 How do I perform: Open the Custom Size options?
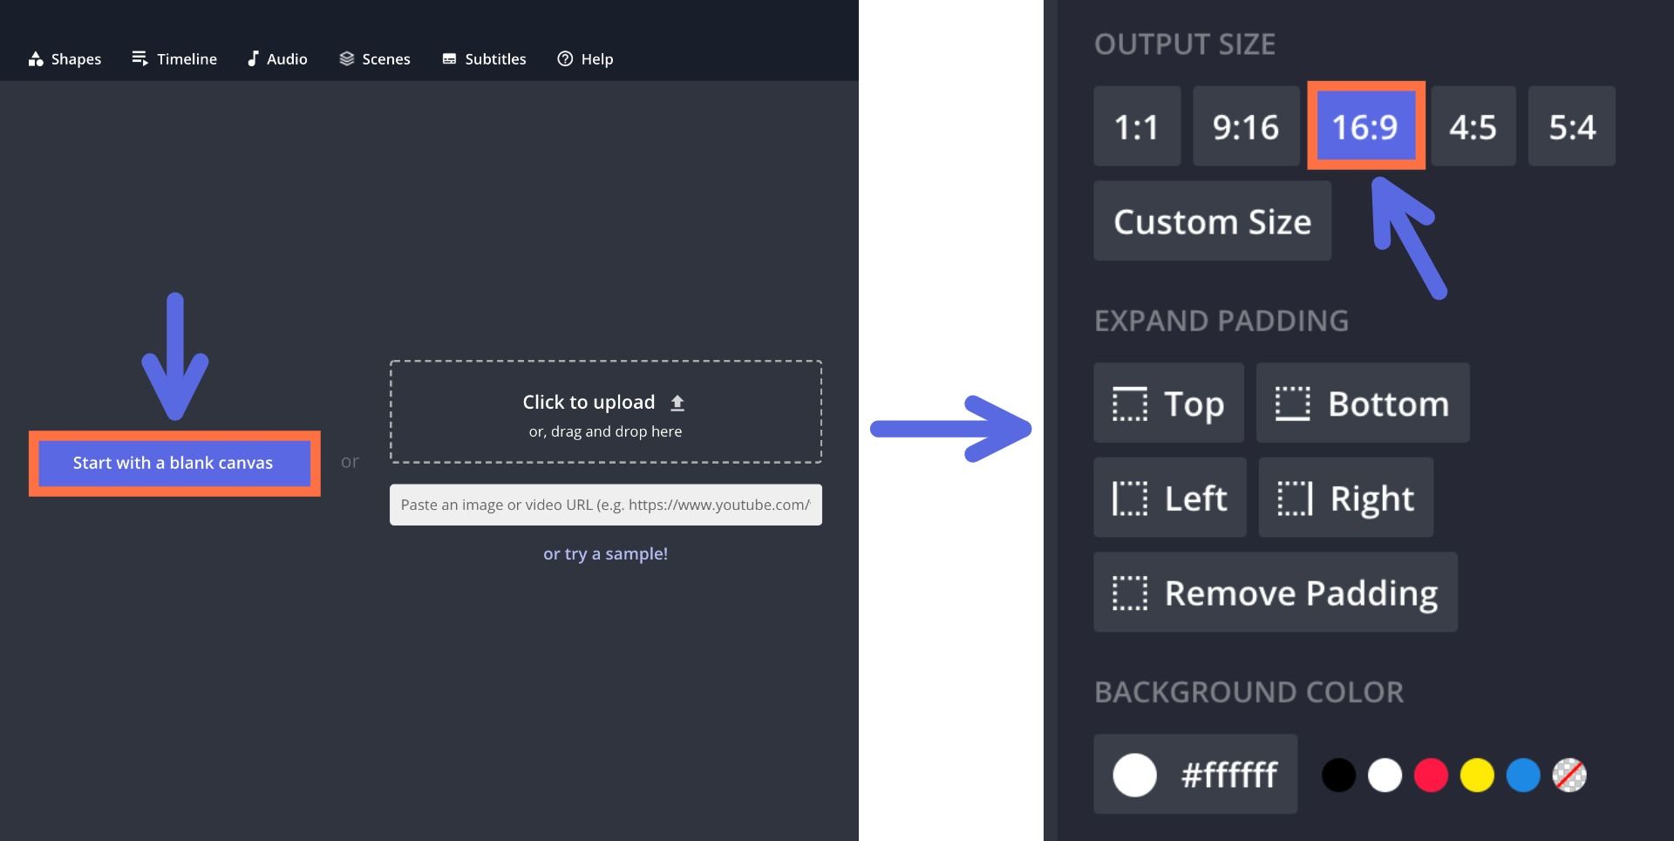(1212, 221)
